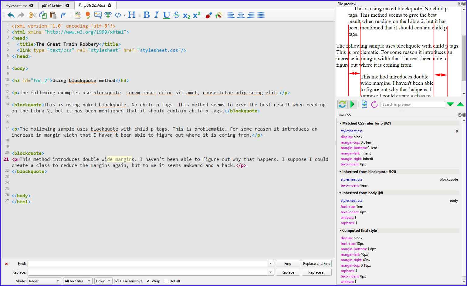Disable the Wrap search option

[x=148, y=281]
